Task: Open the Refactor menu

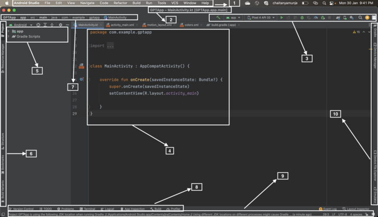Action: pos(120,3)
